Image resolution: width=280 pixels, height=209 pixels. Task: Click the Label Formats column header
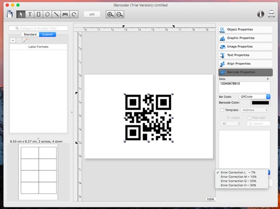[38, 47]
